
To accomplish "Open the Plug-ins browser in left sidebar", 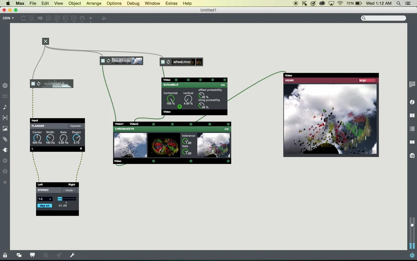I will tap(5, 150).
